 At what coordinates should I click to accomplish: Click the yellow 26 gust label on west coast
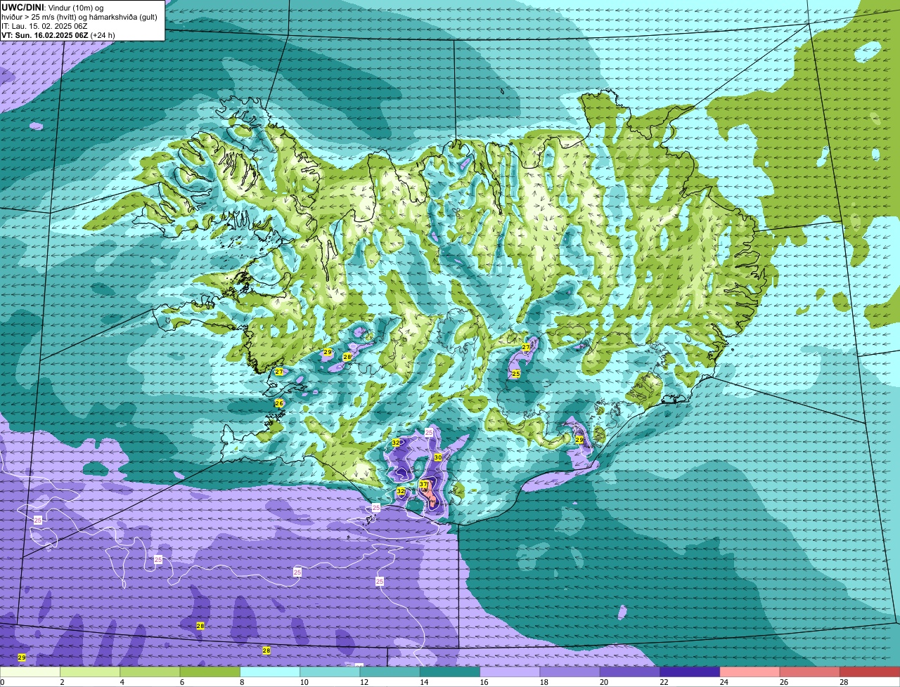coord(279,403)
